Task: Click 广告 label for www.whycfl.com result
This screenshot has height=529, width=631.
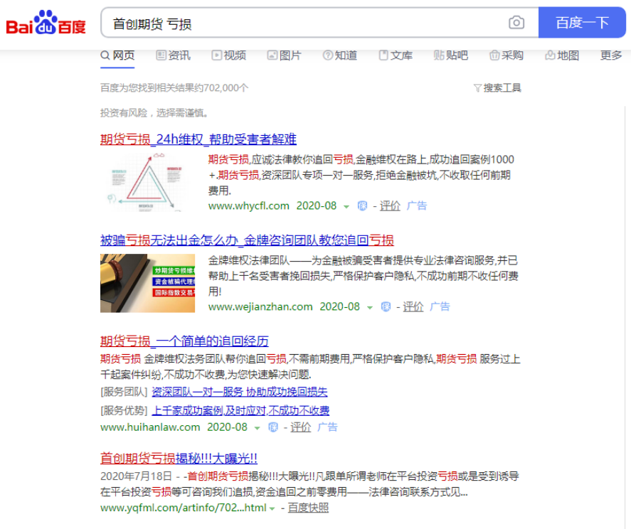Action: (x=416, y=206)
